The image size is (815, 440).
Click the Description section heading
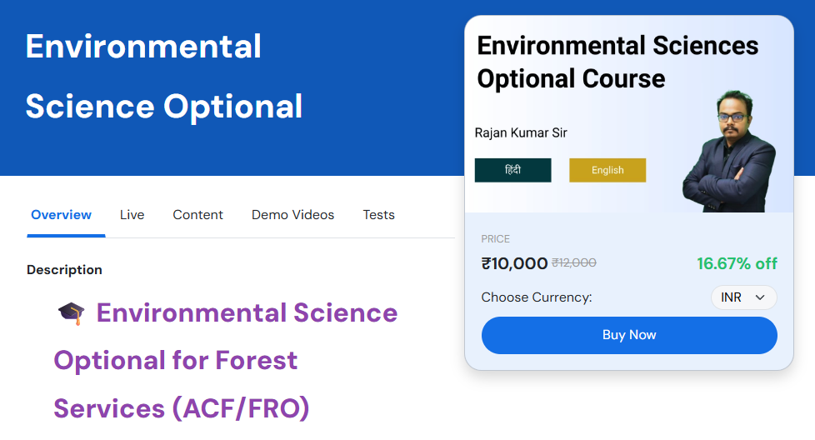tap(64, 270)
